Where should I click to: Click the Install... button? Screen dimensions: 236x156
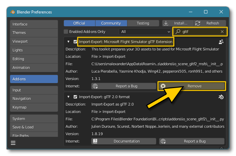click(178, 23)
